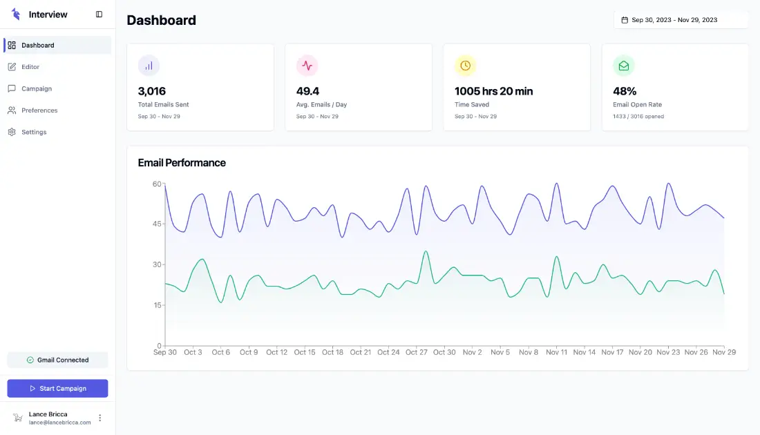Click the user avatar icon beside Lance Bricca
This screenshot has height=435, width=760.
[x=17, y=418]
